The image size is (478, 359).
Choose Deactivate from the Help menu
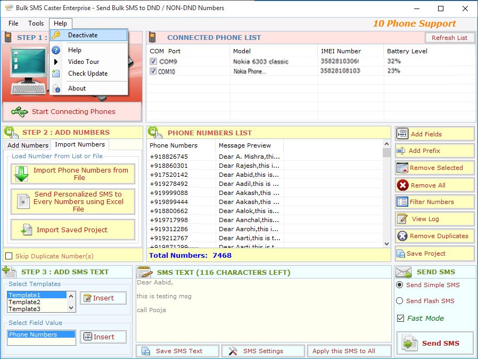click(x=89, y=35)
